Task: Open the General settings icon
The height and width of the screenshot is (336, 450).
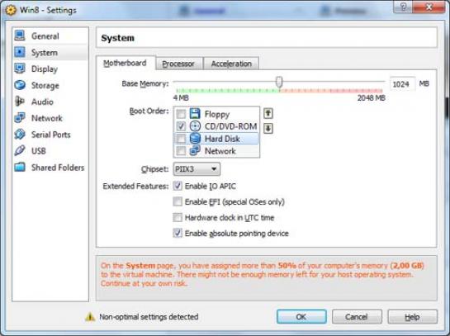Action: 20,35
